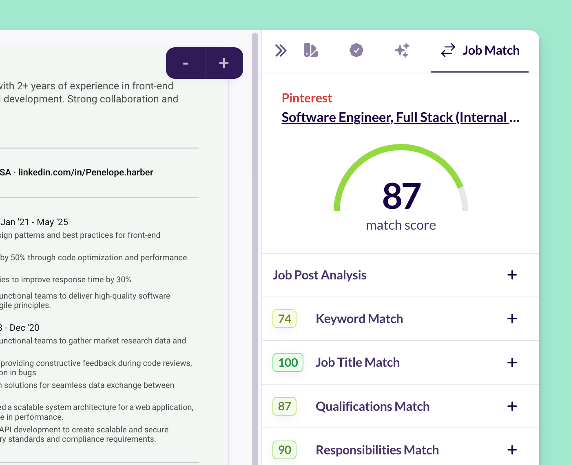Click the 87 match score gauge
571x465 pixels.
click(x=401, y=196)
